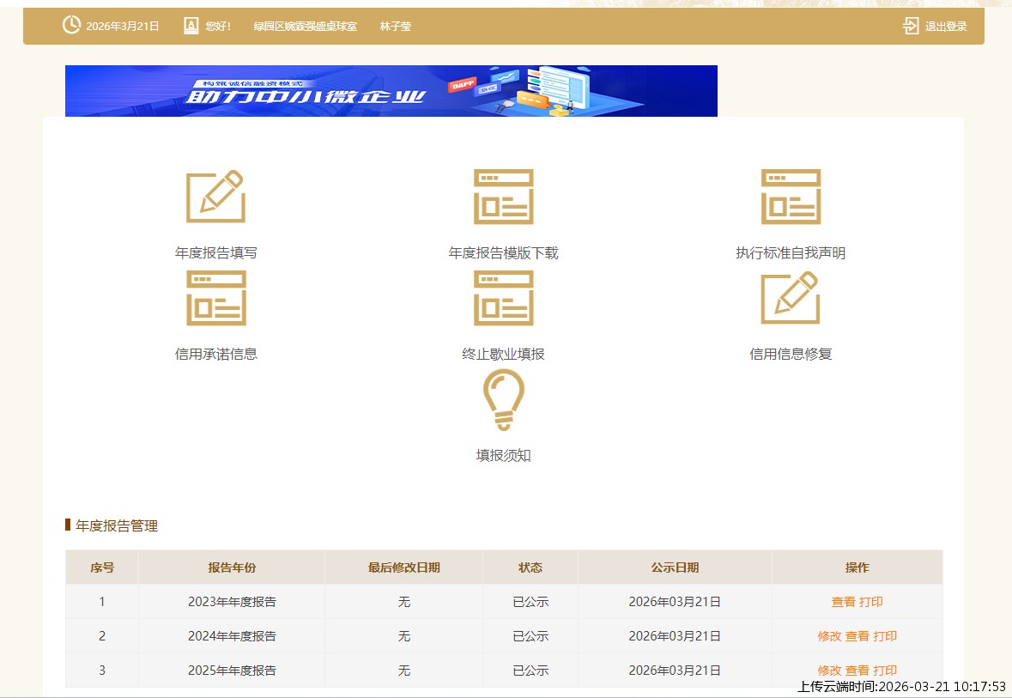Image resolution: width=1012 pixels, height=698 pixels.
Task: Click the 年度报告填写 text label
Action: 215,253
